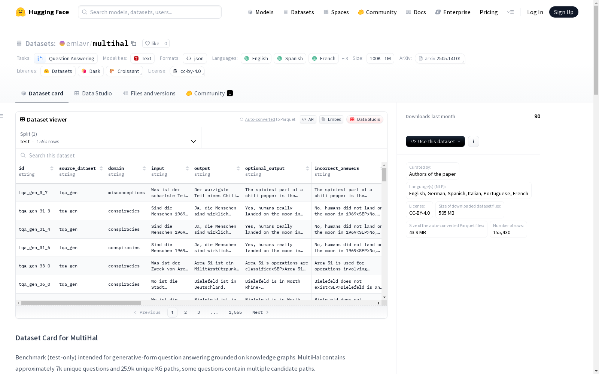
Task: Go to Pricing page
Action: [489, 12]
